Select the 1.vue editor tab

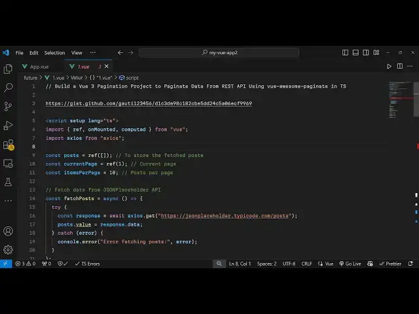coord(83,67)
